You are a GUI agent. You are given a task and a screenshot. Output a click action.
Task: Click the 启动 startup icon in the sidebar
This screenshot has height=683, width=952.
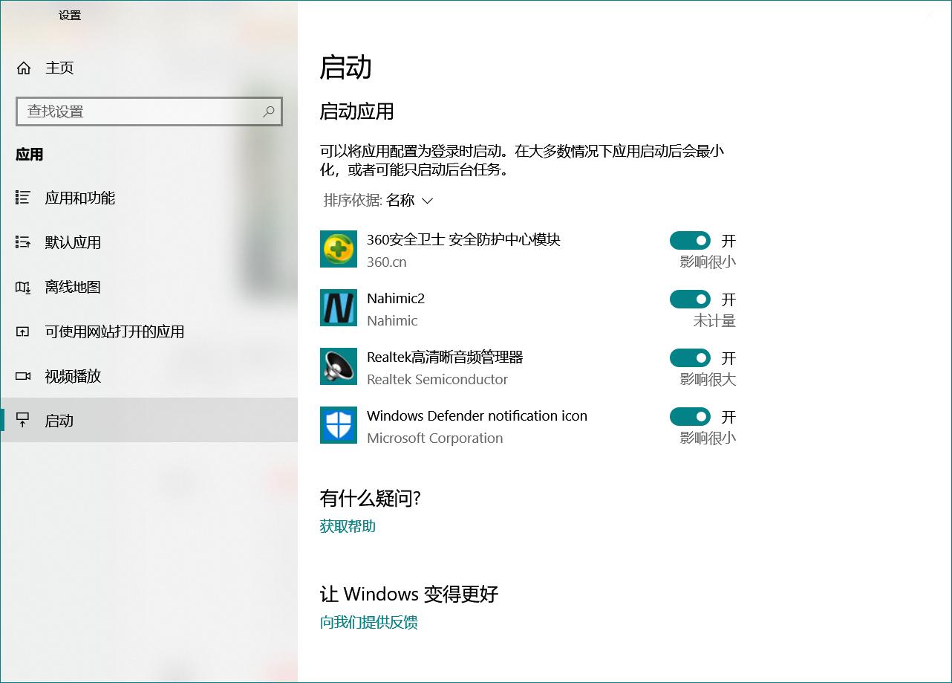pyautogui.click(x=24, y=421)
